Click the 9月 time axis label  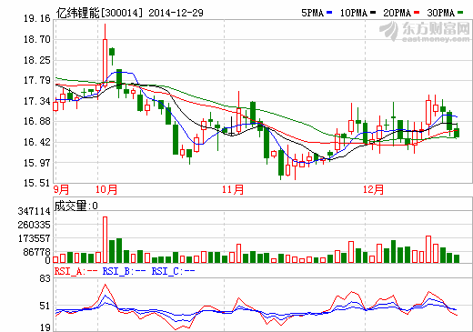[62, 189]
